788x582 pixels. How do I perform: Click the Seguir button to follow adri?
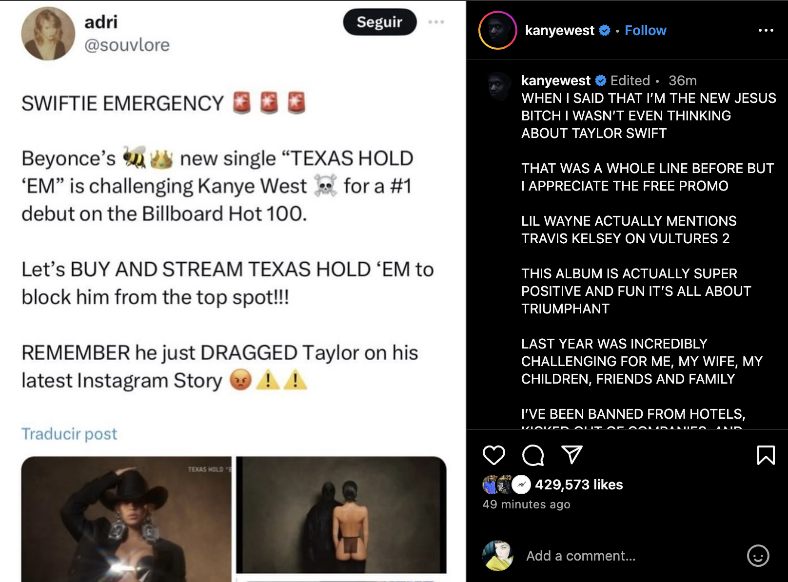coord(379,22)
